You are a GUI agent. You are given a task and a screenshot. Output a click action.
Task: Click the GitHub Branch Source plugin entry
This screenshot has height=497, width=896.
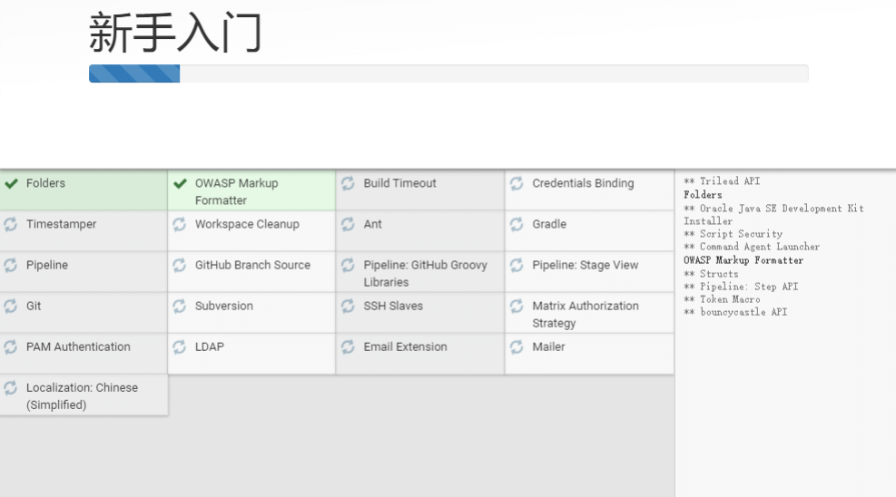[252, 265]
